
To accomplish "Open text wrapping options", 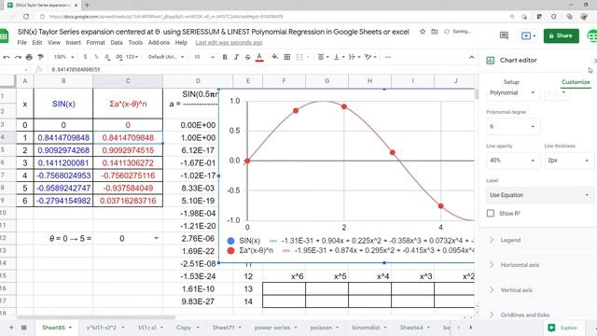I will [354, 57].
